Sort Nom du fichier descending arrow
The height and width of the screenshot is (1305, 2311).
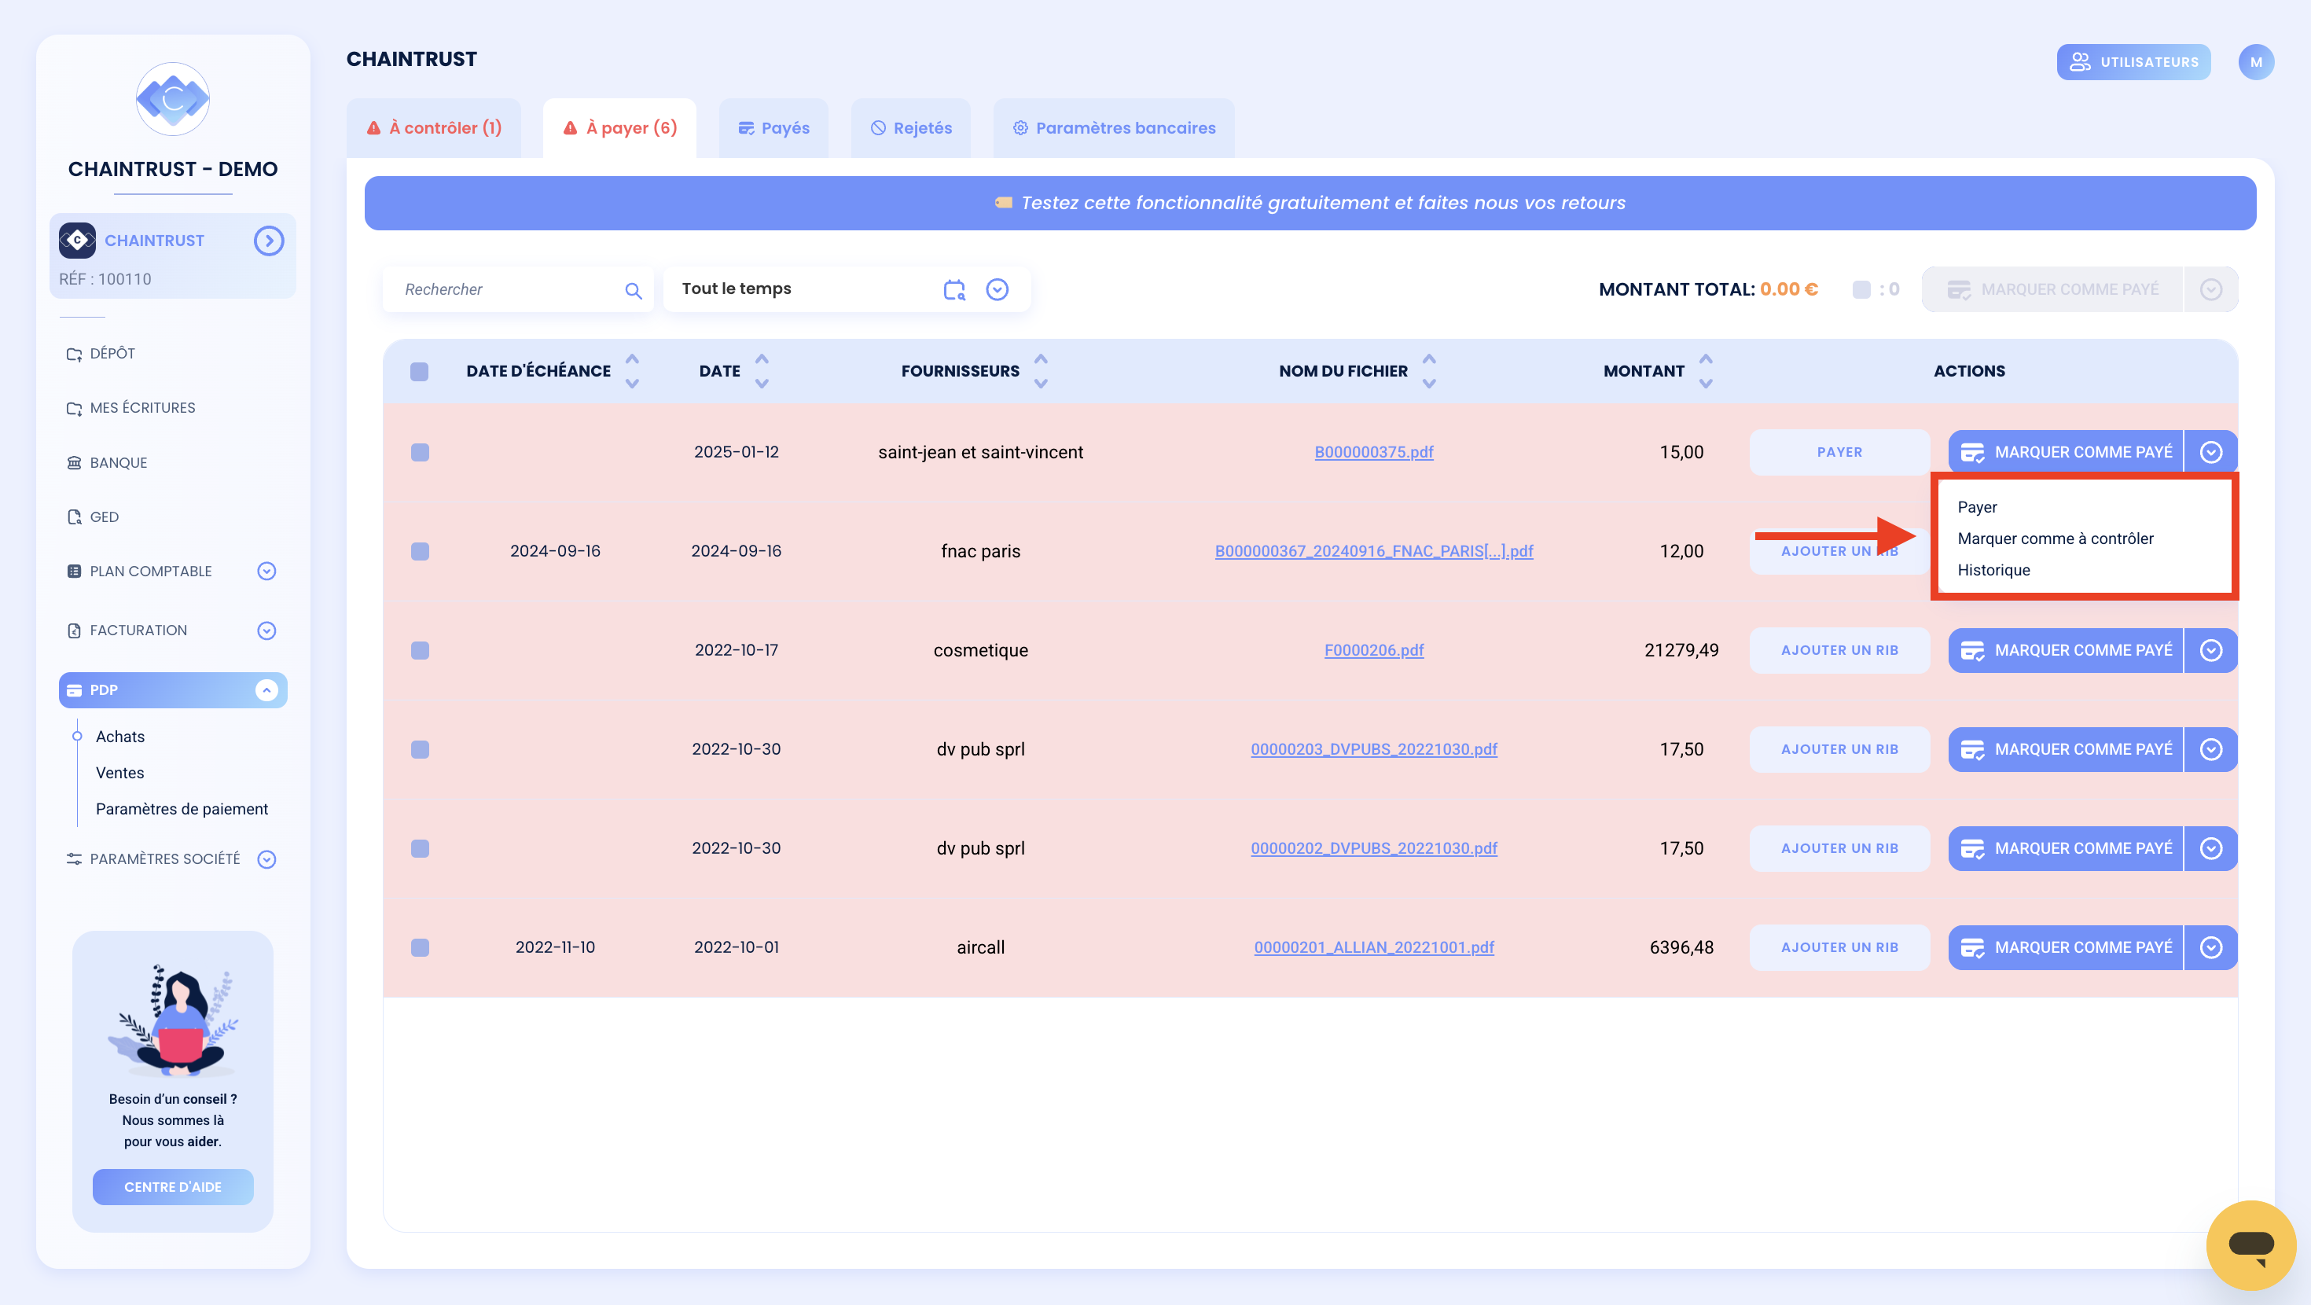click(x=1429, y=383)
